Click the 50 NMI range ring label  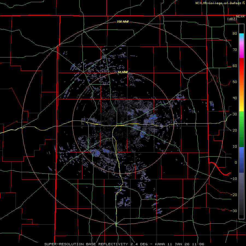click(x=123, y=72)
